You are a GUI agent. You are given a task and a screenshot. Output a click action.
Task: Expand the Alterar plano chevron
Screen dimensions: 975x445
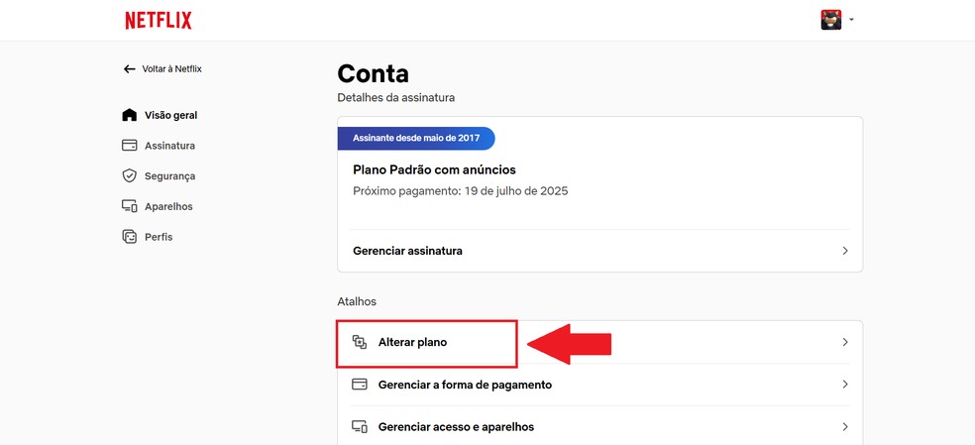click(845, 342)
